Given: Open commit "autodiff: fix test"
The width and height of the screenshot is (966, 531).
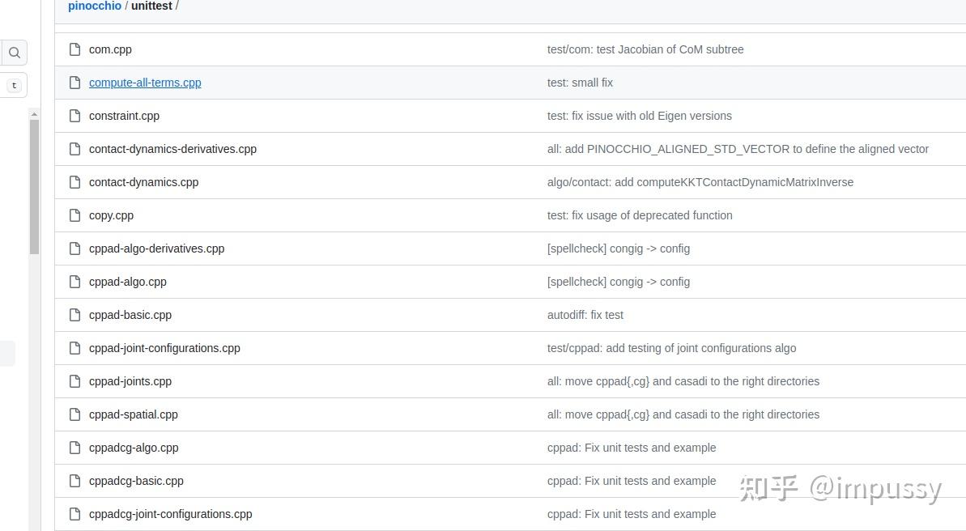Looking at the screenshot, I should tap(585, 315).
